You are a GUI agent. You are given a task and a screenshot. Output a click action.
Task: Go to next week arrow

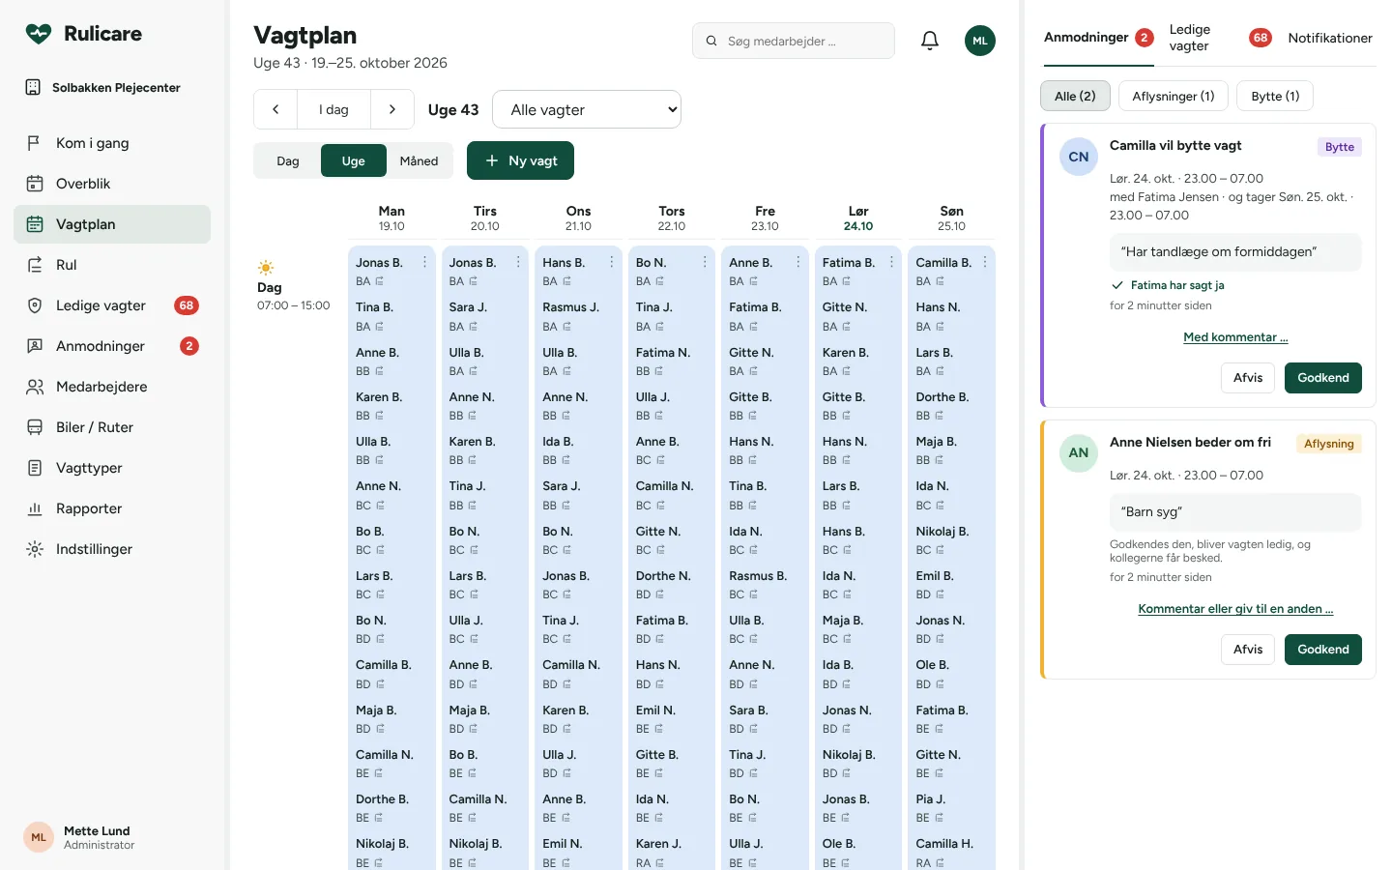click(392, 109)
